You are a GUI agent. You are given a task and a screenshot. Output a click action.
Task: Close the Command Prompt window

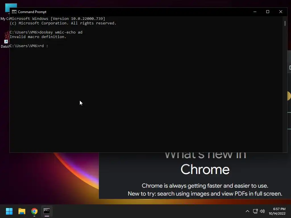[x=280, y=12]
